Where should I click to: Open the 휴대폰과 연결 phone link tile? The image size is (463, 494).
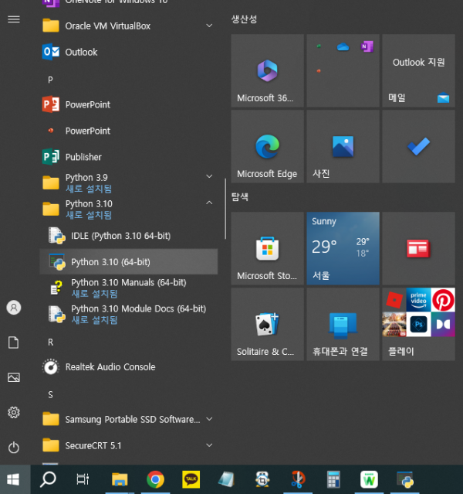pos(343,324)
